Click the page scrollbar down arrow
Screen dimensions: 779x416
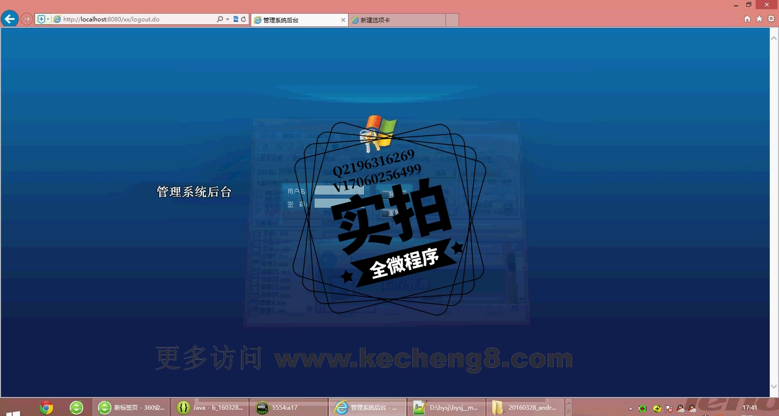(774, 386)
